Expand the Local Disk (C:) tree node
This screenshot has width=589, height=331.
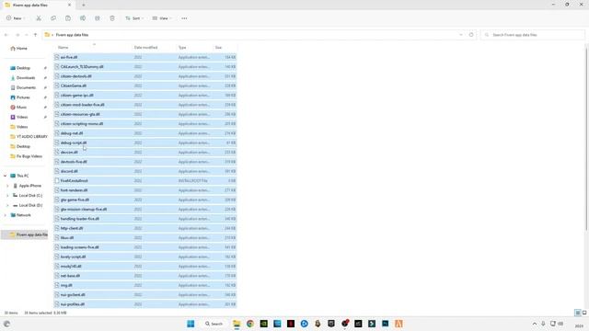(7, 196)
